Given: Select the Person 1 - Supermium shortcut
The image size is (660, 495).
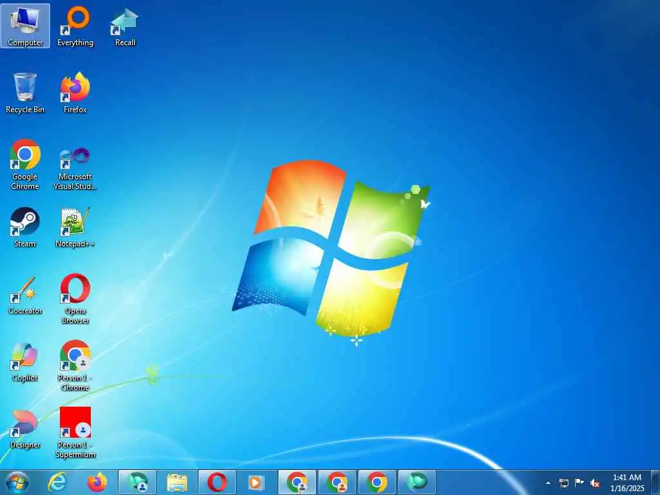Looking at the screenshot, I should (x=75, y=432).
